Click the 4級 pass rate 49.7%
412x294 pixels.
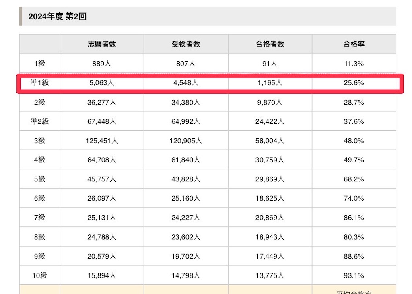pos(354,160)
